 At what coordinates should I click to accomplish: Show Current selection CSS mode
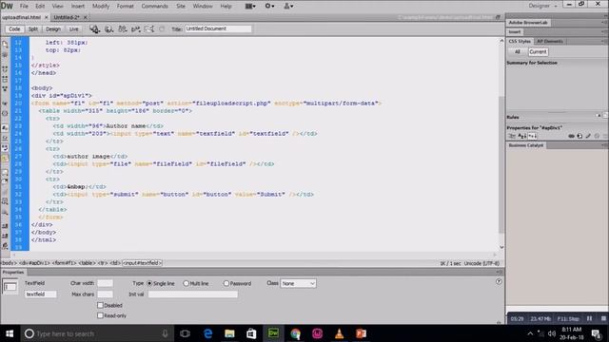point(538,51)
